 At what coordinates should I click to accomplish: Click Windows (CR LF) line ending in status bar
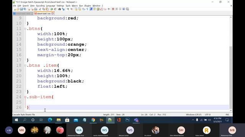pos(194,115)
